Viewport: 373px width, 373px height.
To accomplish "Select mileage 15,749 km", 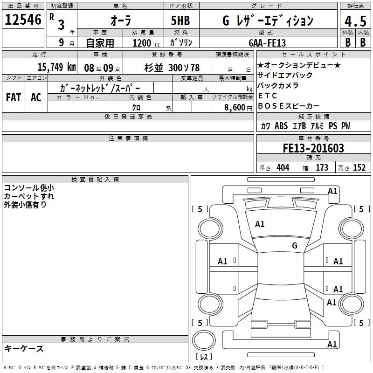I will point(57,67).
